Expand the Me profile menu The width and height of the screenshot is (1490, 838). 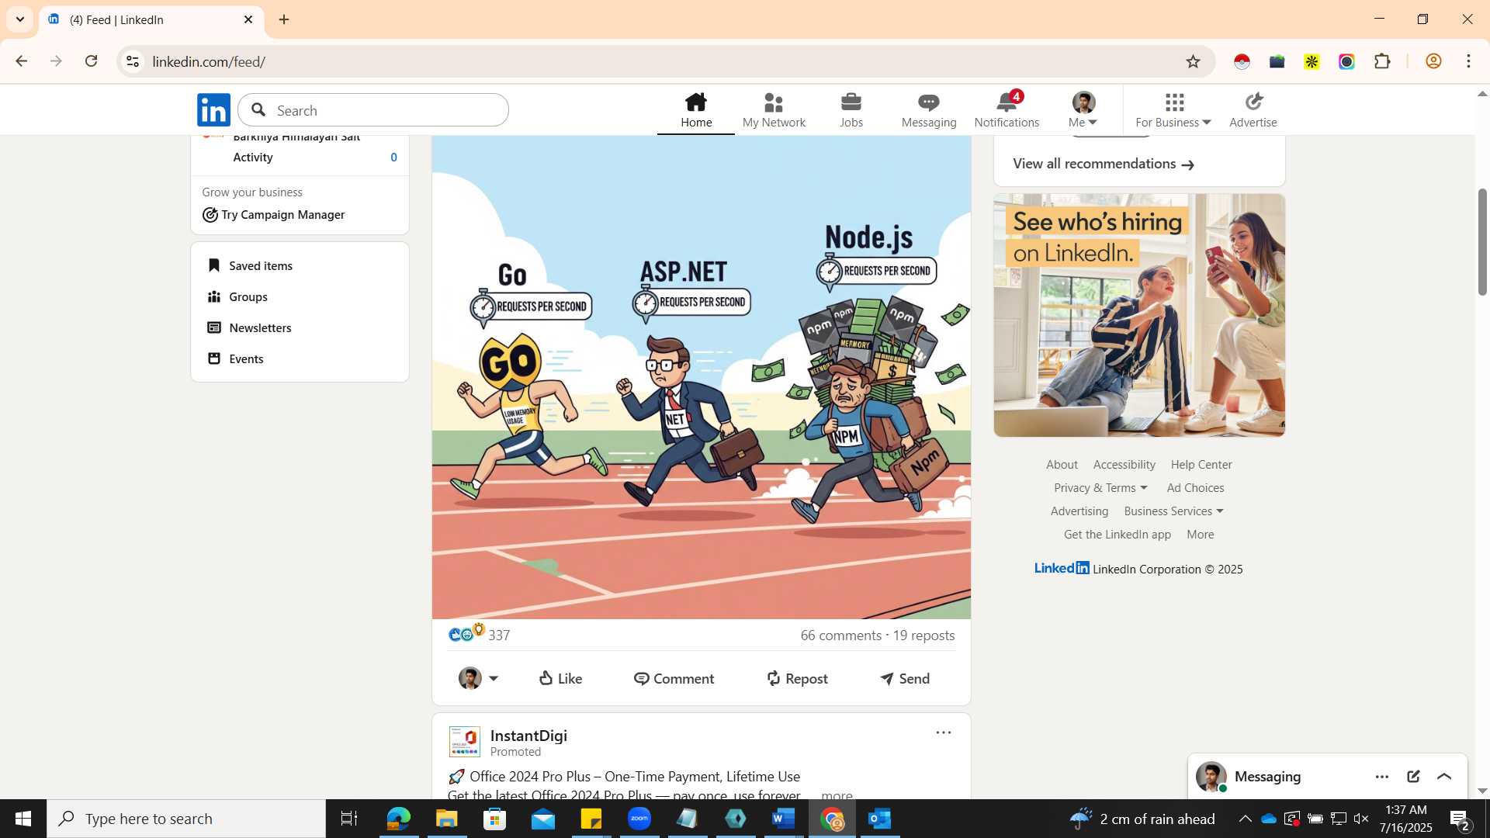tap(1083, 110)
